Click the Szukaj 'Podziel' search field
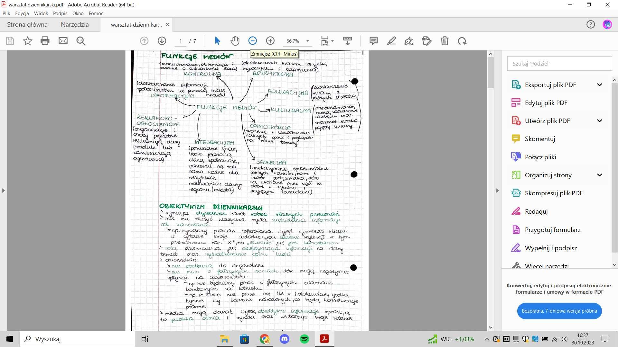 [559, 64]
